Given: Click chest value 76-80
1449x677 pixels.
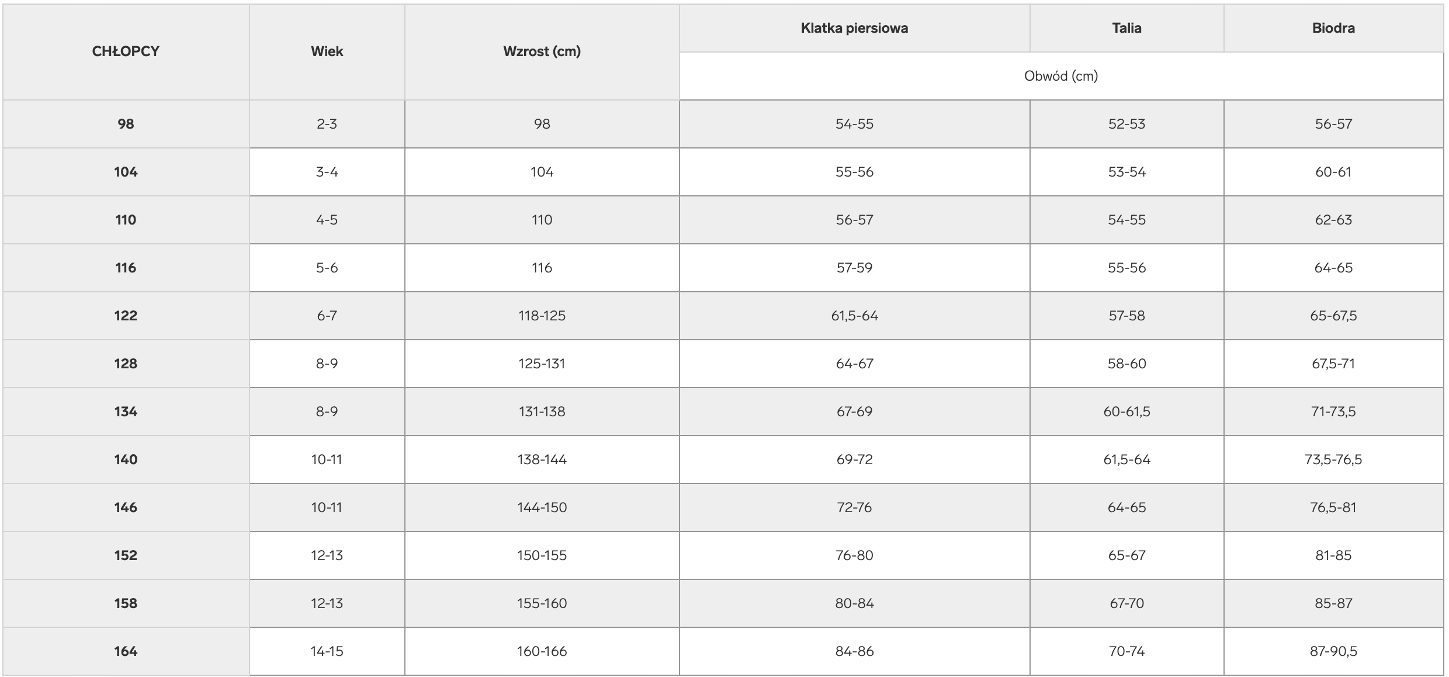Looking at the screenshot, I should click(854, 555).
